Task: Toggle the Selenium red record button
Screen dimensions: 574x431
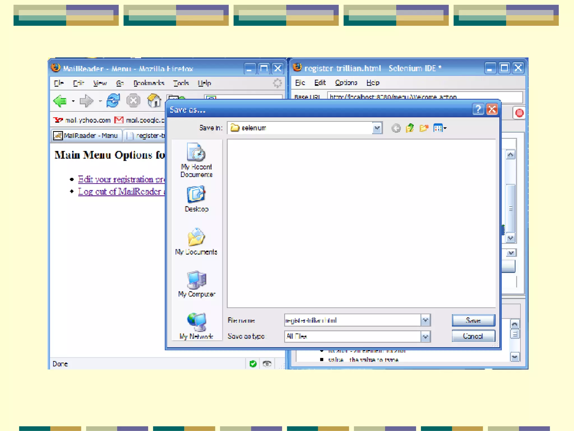Action: 519,113
